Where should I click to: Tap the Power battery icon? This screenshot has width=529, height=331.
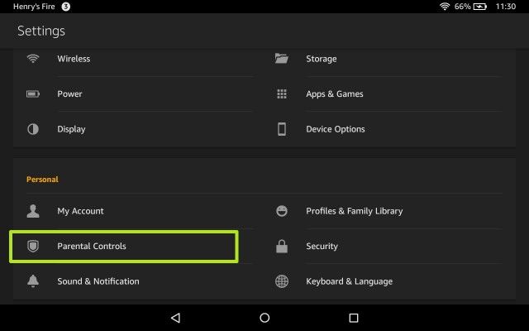pos(33,94)
